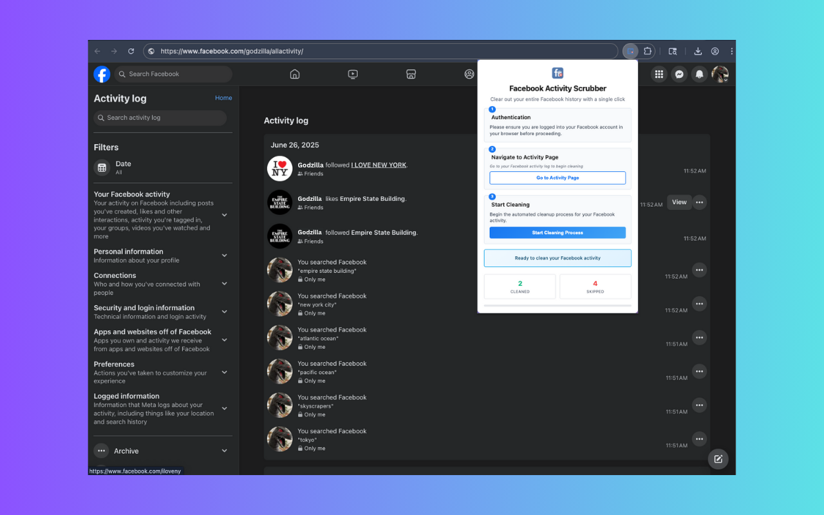This screenshot has height=515, width=824.
Task: Go to Facebook Home via the house icon
Action: tap(295, 74)
